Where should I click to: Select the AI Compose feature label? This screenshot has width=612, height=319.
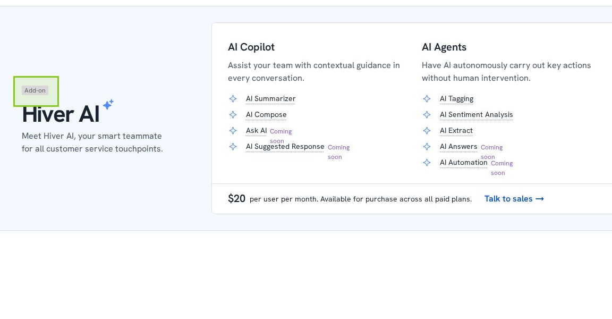(x=266, y=115)
